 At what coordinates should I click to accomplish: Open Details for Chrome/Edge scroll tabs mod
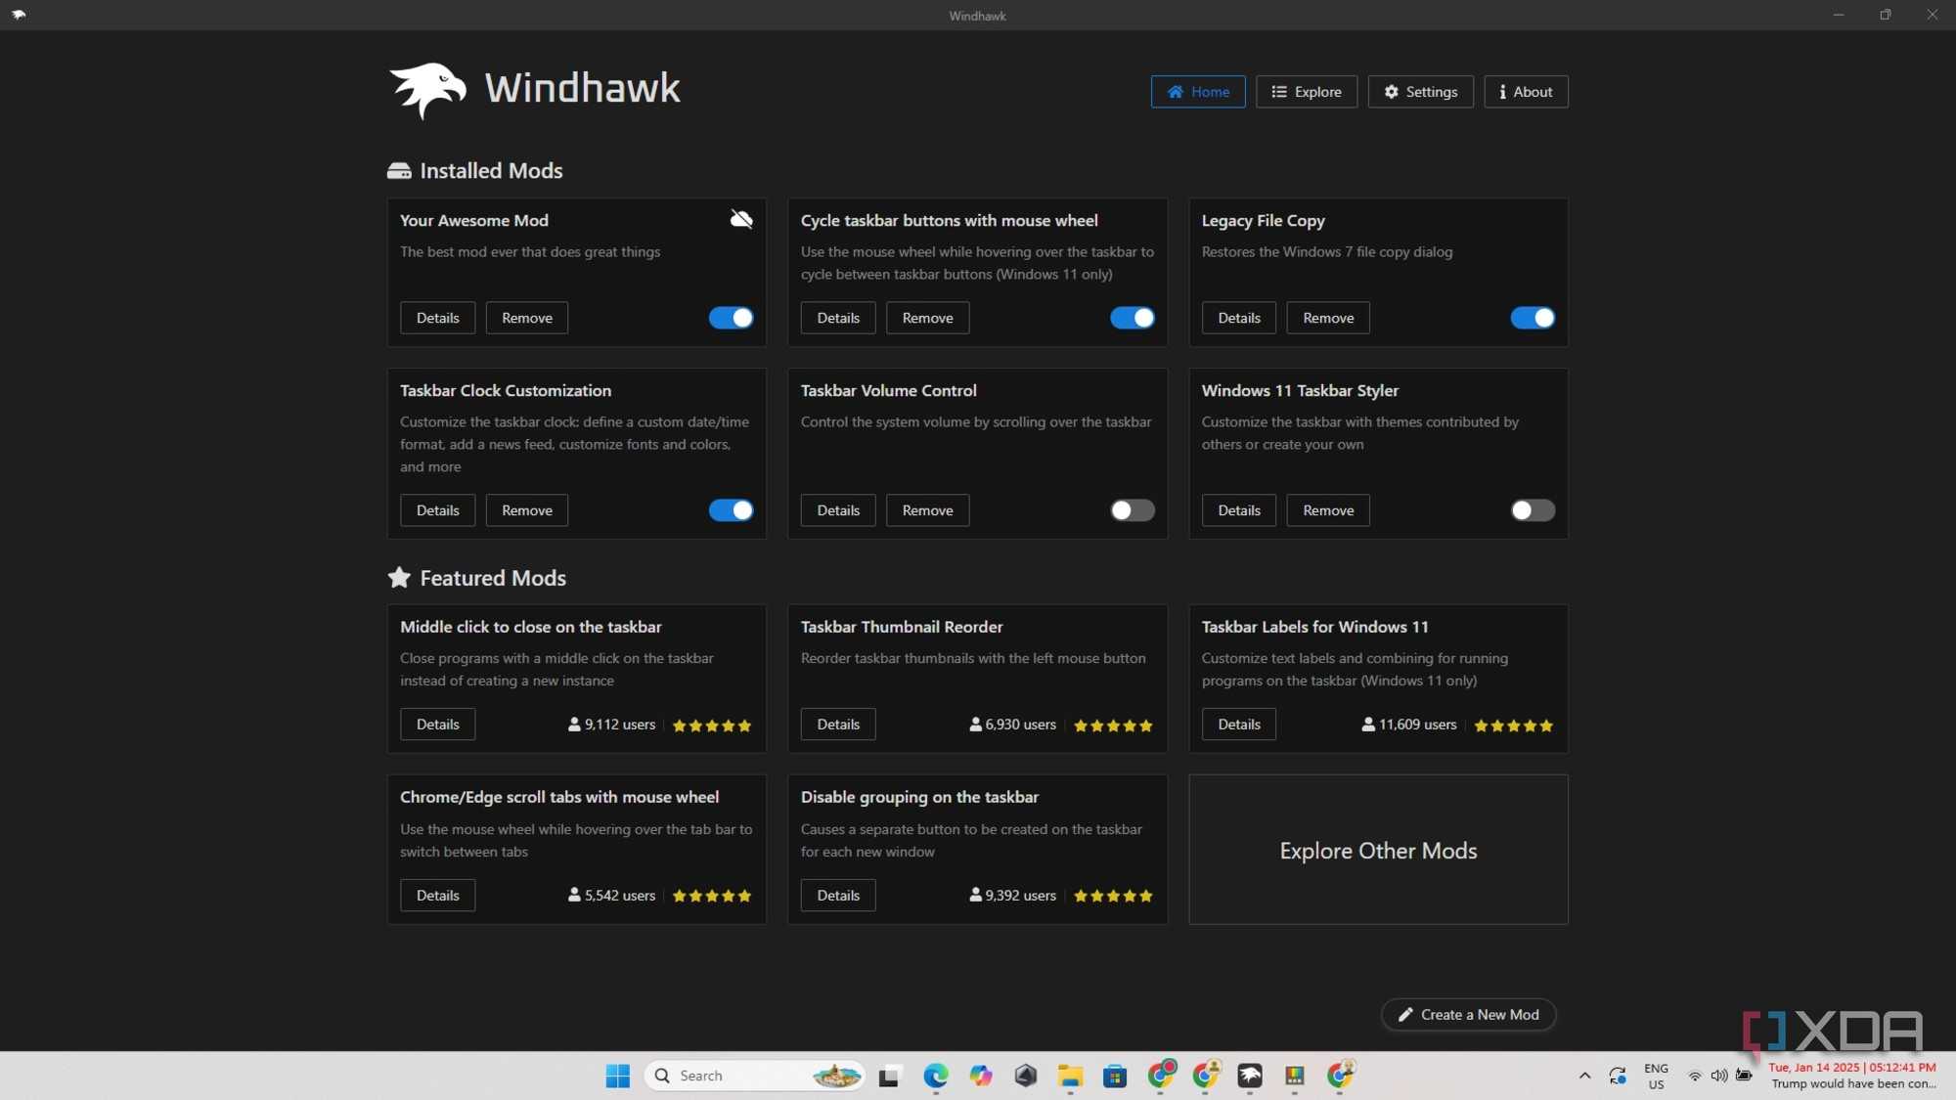pyautogui.click(x=437, y=896)
